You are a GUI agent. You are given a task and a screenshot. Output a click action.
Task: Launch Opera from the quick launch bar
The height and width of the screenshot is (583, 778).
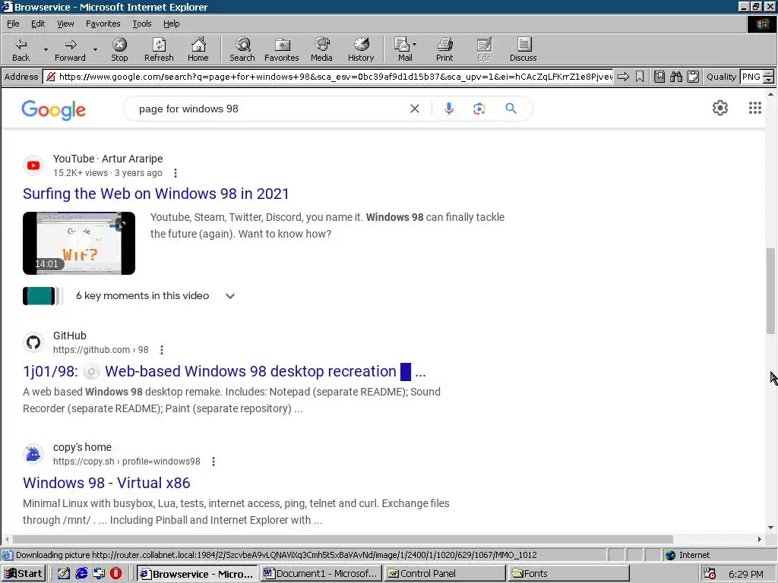coord(115,573)
